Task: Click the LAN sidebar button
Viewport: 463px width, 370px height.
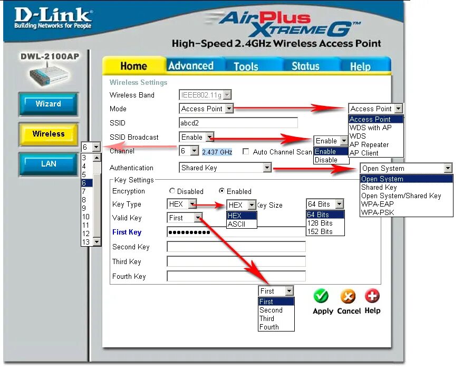Action: pyautogui.click(x=49, y=164)
